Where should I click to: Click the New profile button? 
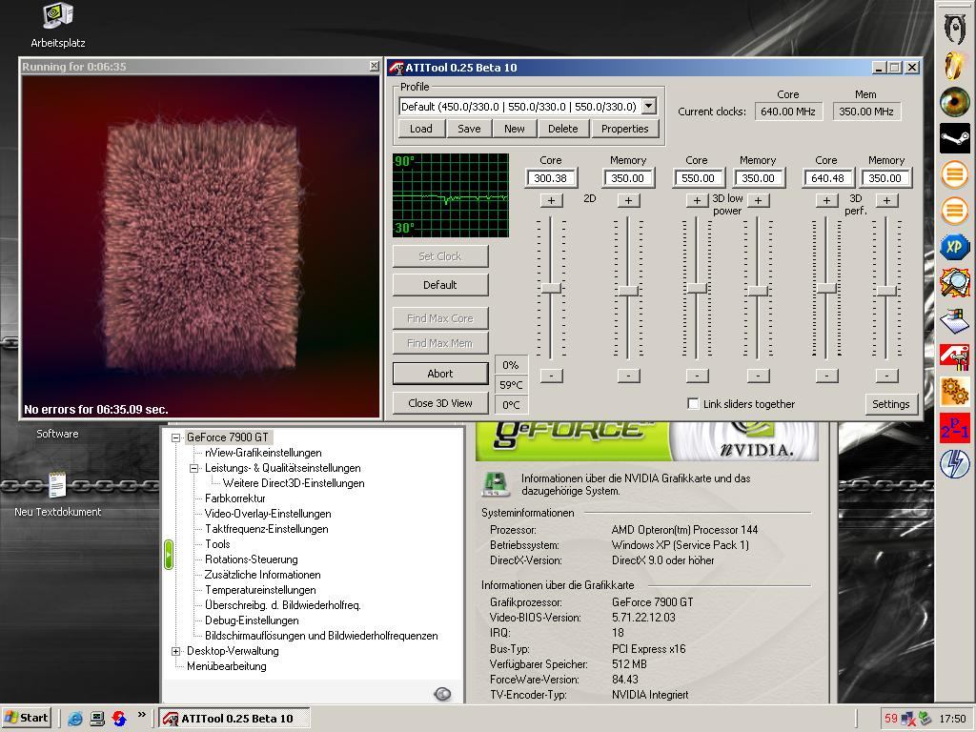pyautogui.click(x=514, y=129)
